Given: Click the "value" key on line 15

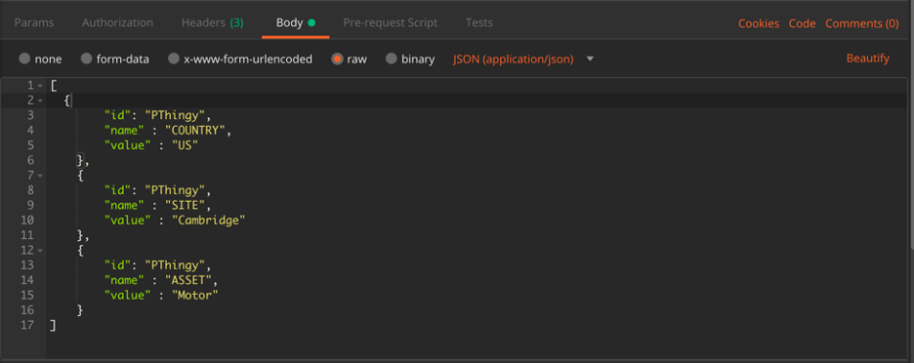Looking at the screenshot, I should 128,296.
